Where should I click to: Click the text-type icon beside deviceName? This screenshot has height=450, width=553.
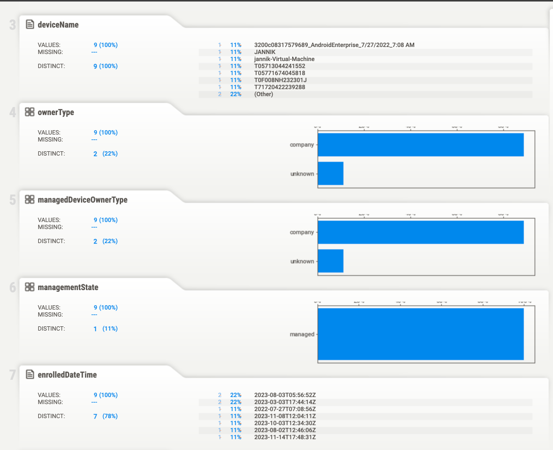(30, 24)
